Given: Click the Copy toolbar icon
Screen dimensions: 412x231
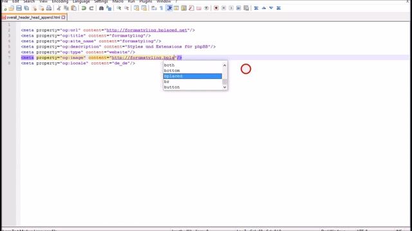Looking at the screenshot, I should 66,8.
